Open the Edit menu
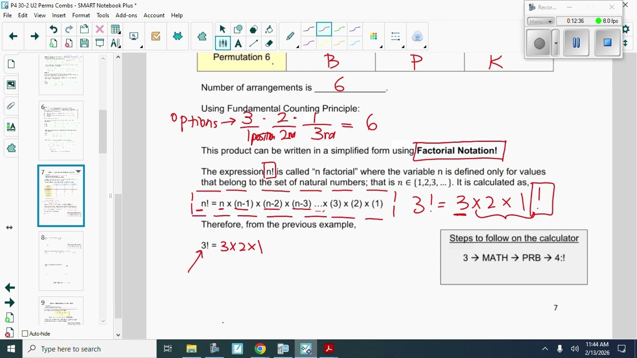This screenshot has width=637, height=358. tap(23, 15)
